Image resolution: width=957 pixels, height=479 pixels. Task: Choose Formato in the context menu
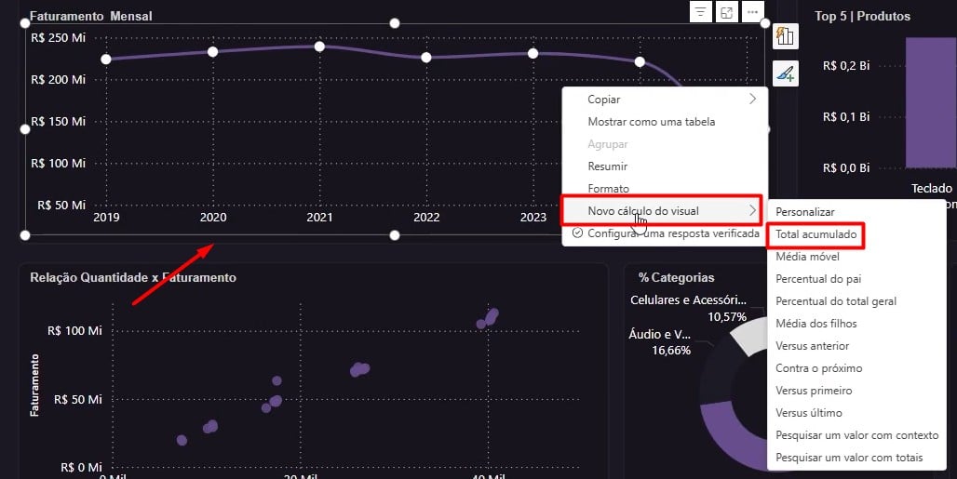click(x=666, y=188)
